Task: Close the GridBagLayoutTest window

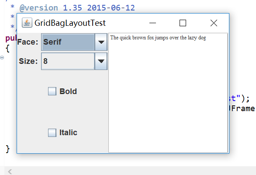Action: point(214,23)
